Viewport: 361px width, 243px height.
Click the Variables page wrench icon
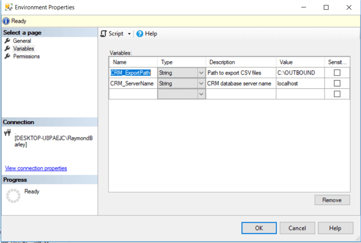[x=7, y=49]
